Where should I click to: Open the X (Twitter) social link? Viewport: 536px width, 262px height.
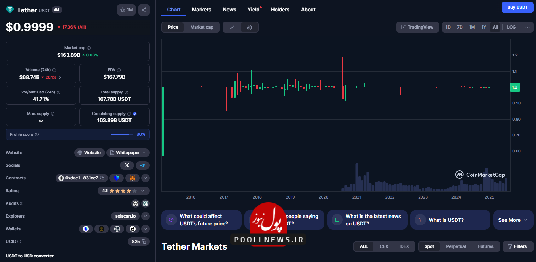[127, 165]
